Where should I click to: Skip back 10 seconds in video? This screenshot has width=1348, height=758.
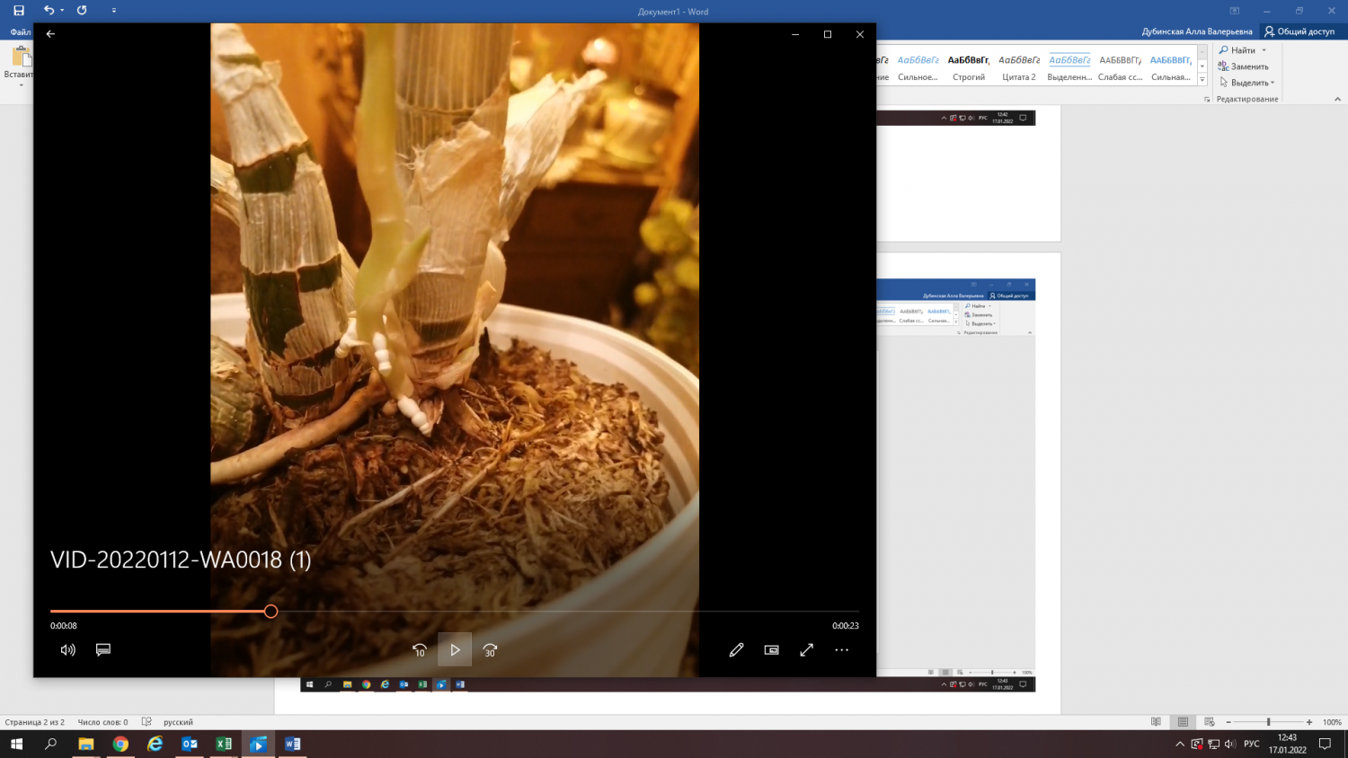click(x=420, y=649)
